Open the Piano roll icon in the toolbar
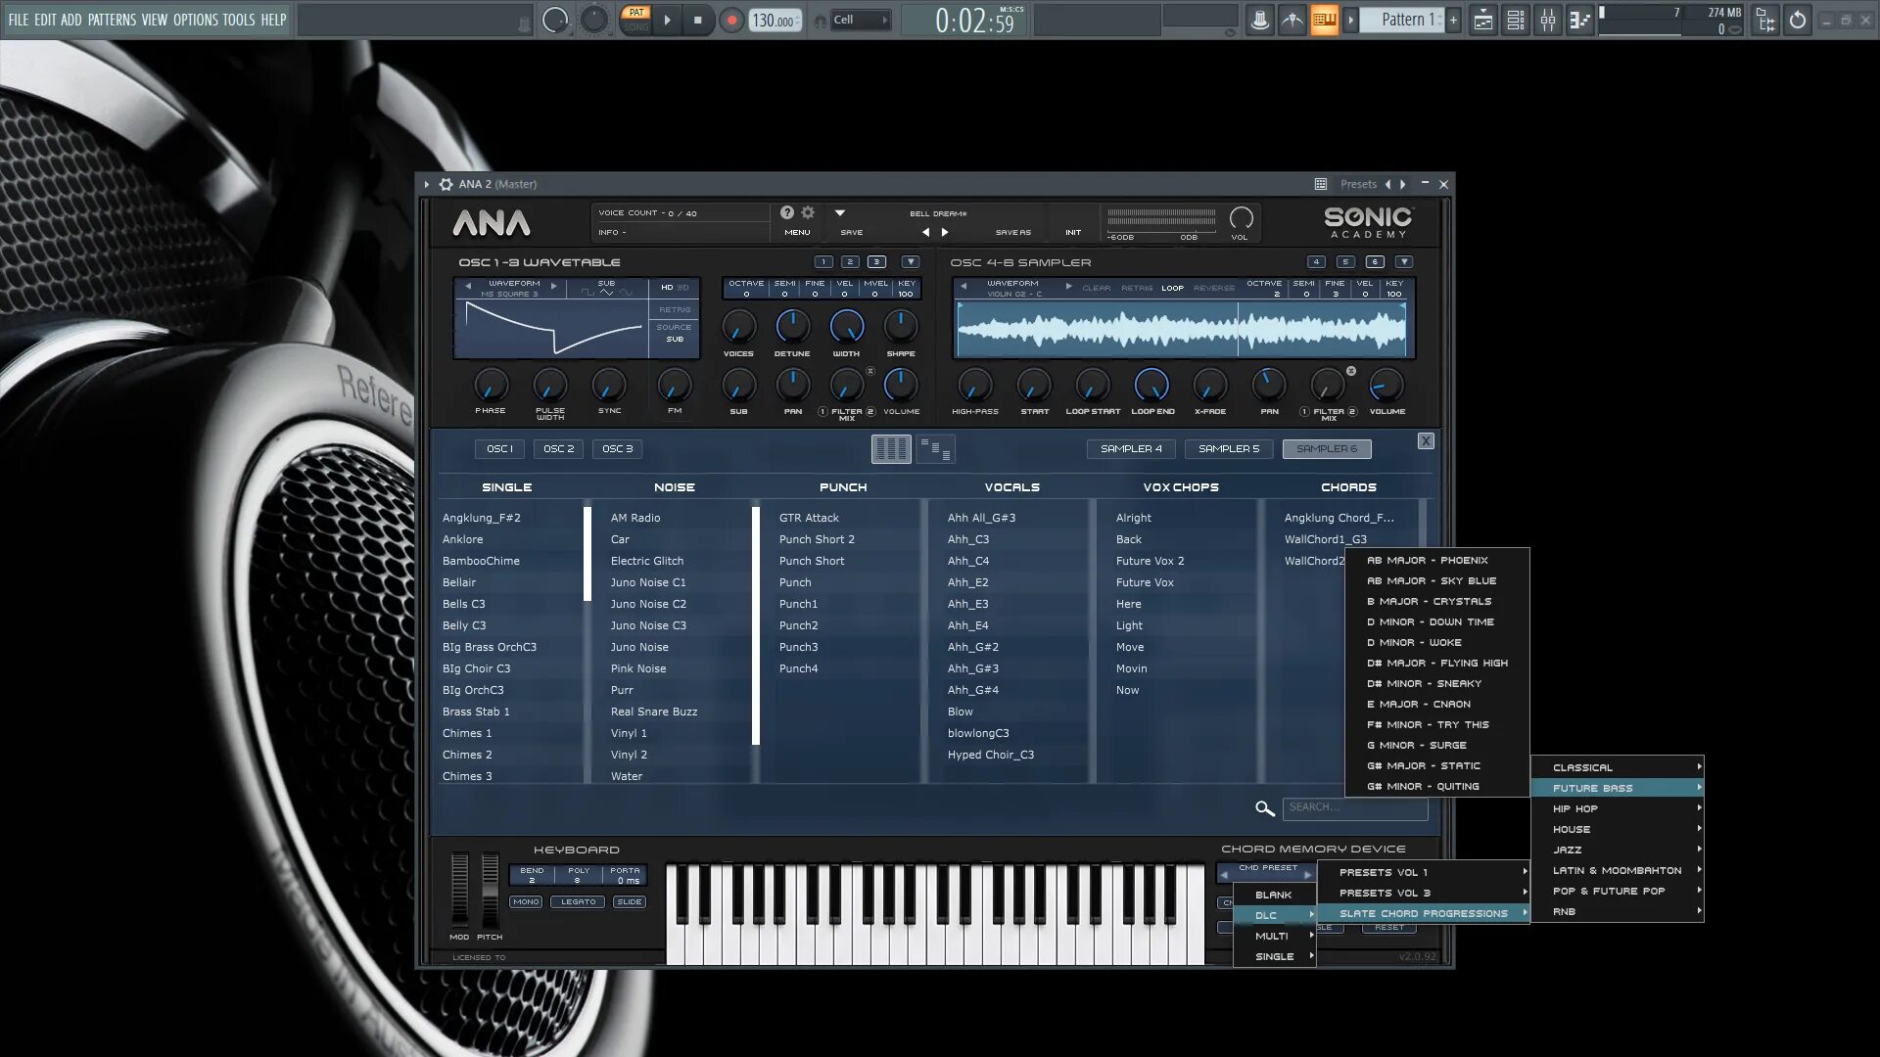Image resolution: width=1880 pixels, height=1057 pixels. click(x=1579, y=20)
